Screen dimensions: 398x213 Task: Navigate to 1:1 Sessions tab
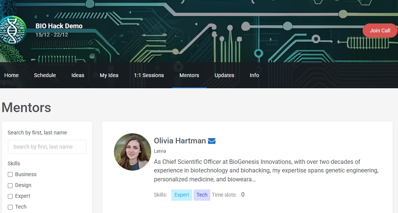149,75
